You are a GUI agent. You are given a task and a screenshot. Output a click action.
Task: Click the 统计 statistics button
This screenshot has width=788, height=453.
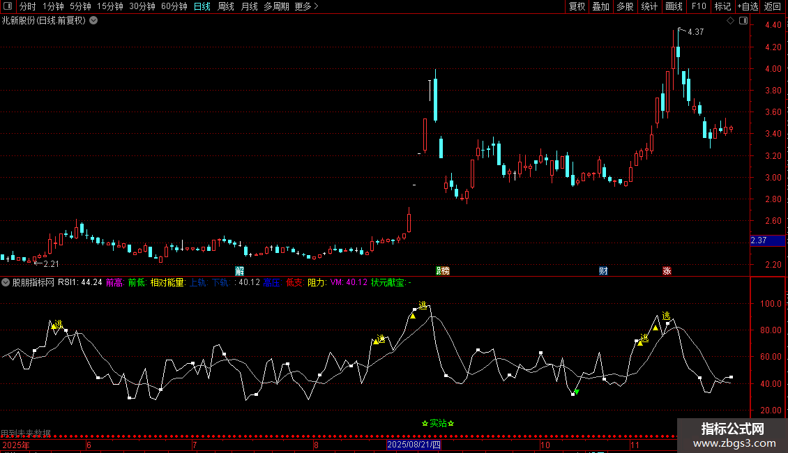(649, 6)
